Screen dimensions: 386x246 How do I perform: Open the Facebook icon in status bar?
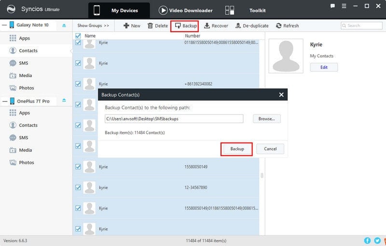click(367, 241)
